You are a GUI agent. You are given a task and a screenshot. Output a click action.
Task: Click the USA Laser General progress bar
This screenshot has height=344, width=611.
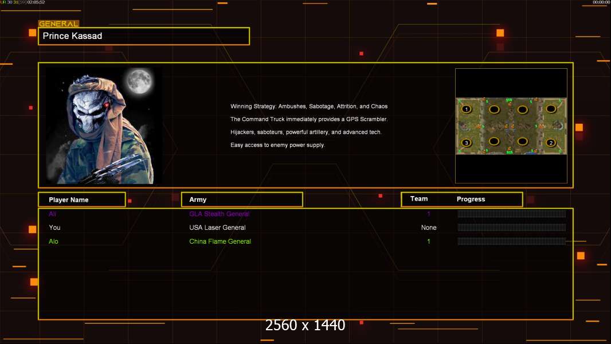(x=512, y=228)
